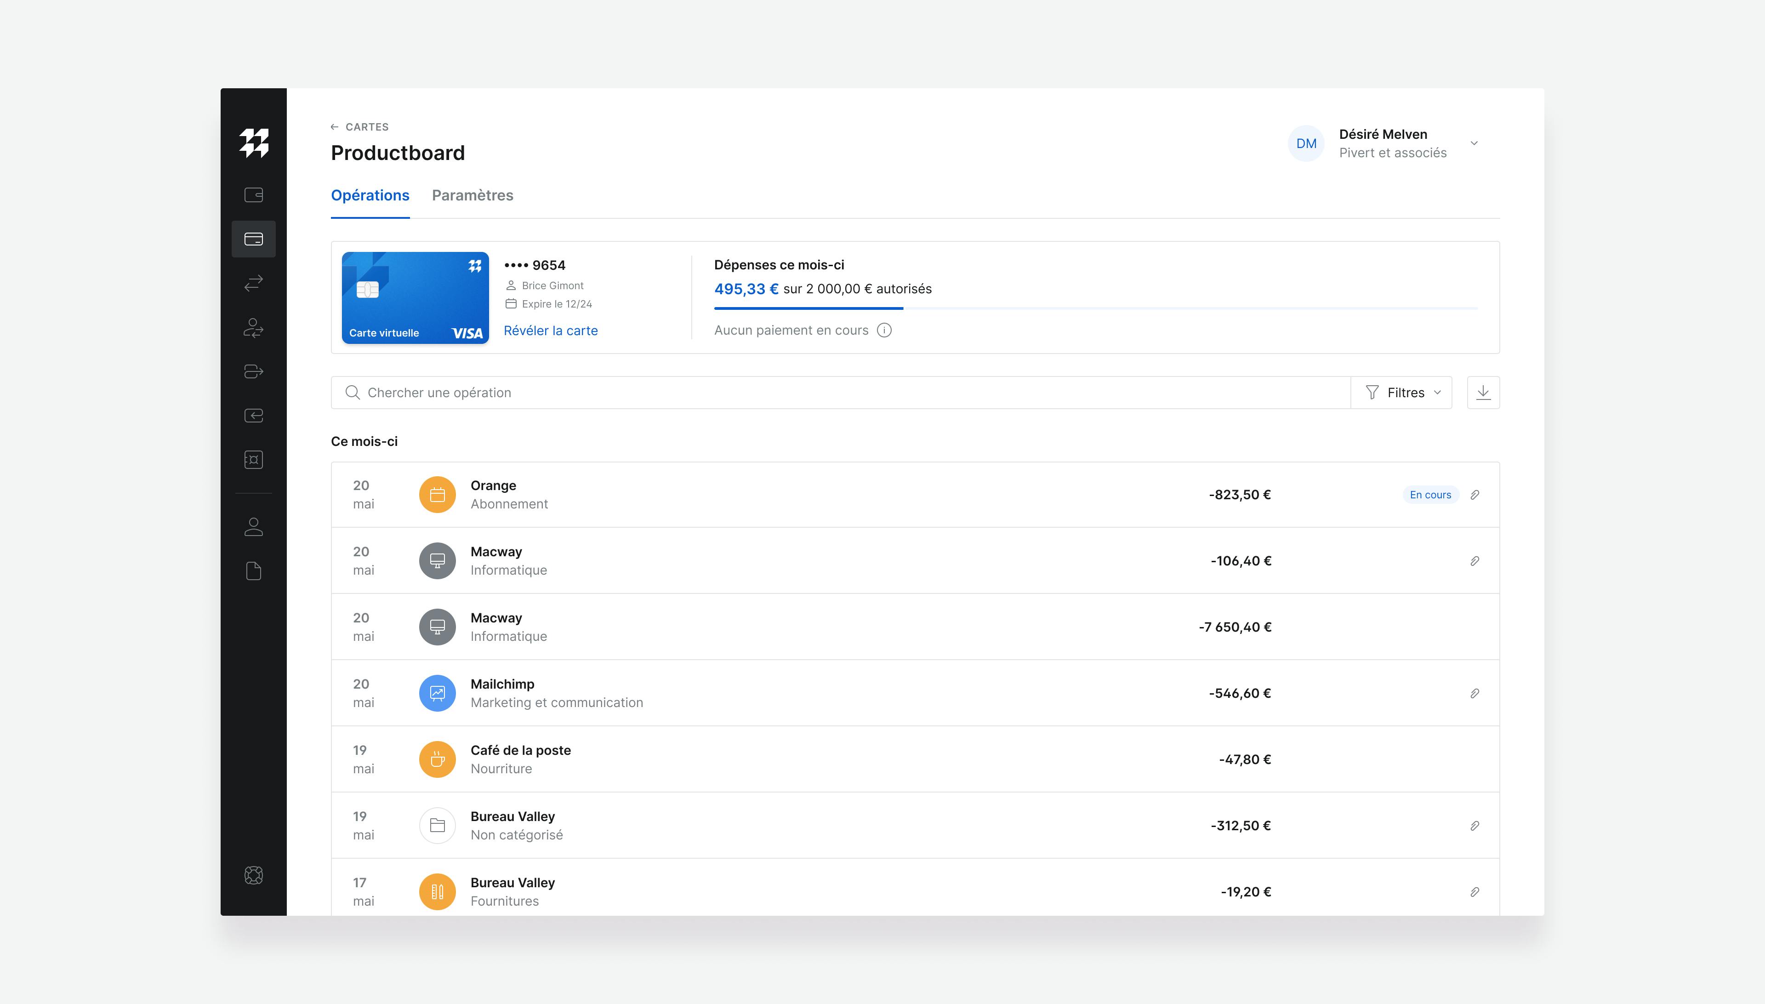The image size is (1765, 1004).
Task: Click the Chercher une opération search field
Action: coord(840,393)
